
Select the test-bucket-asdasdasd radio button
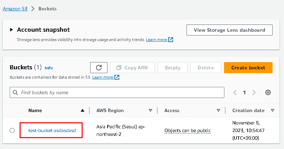[x=12, y=130]
